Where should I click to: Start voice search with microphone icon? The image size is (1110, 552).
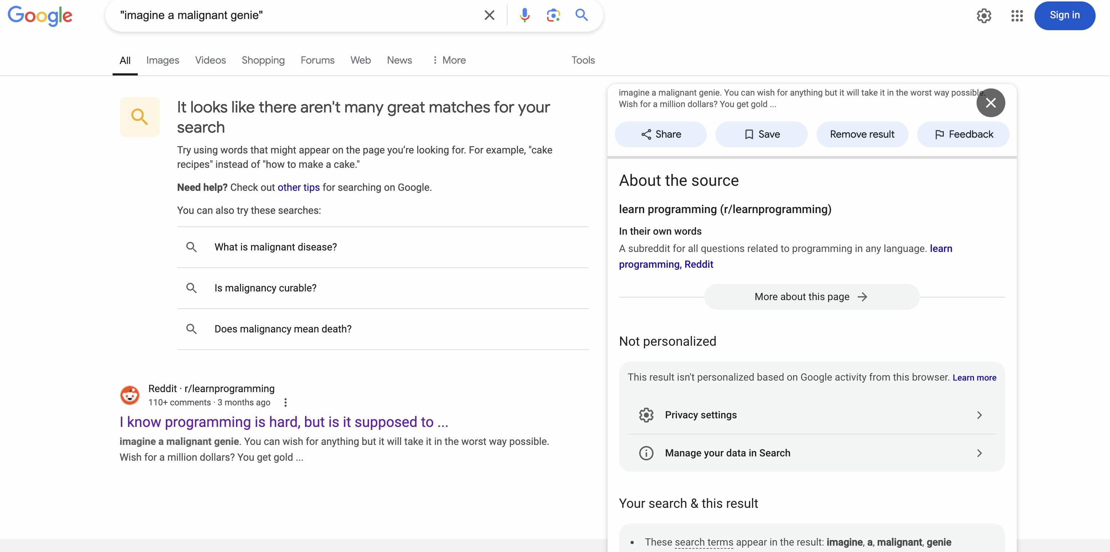524,15
